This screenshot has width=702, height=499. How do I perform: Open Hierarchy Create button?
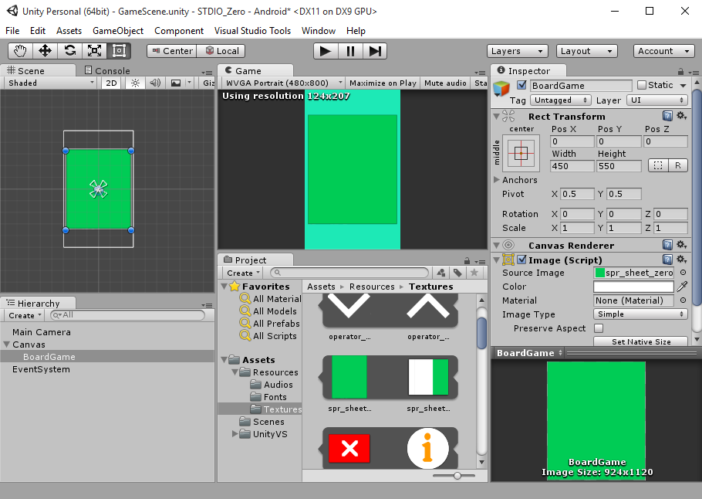(25, 315)
